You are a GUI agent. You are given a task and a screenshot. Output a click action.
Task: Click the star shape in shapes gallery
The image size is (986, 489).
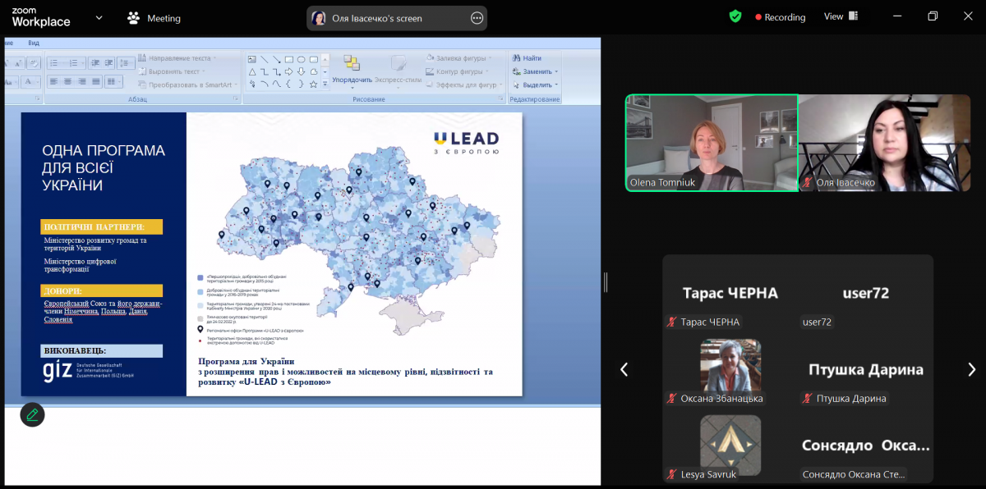pos(313,84)
